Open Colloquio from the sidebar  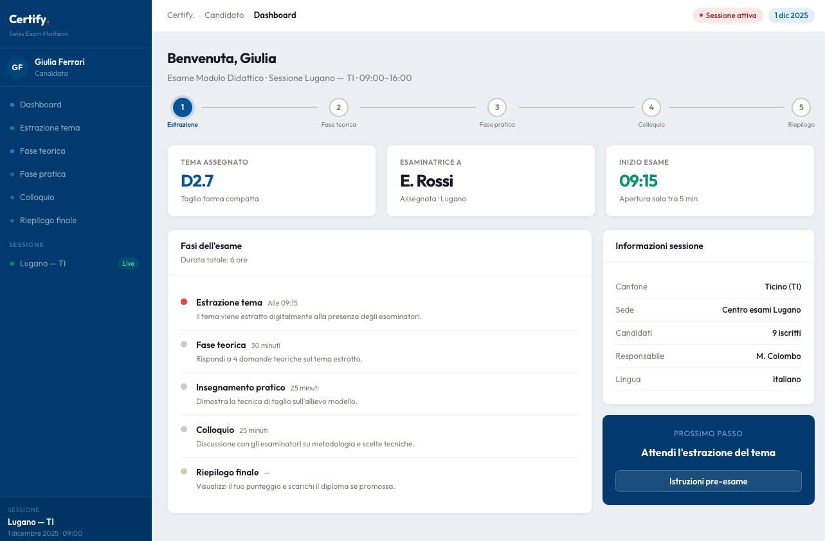37,197
